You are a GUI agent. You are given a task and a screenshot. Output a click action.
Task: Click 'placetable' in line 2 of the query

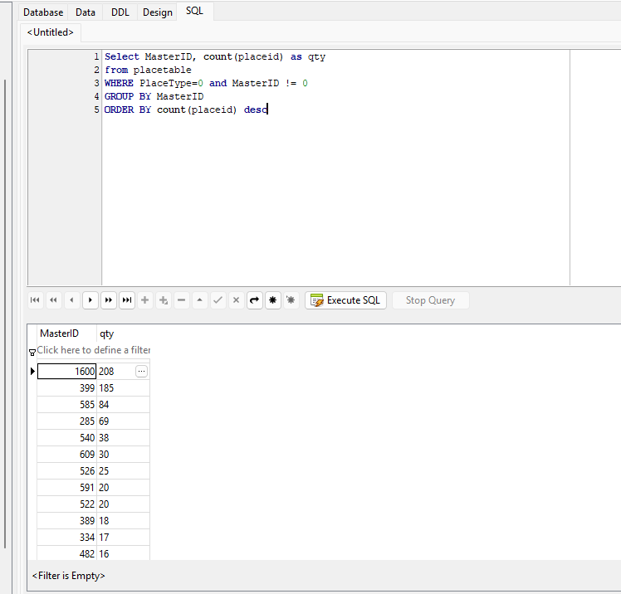click(x=163, y=70)
